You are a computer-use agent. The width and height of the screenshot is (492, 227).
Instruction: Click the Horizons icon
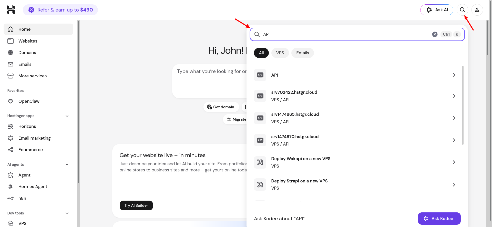point(11,126)
